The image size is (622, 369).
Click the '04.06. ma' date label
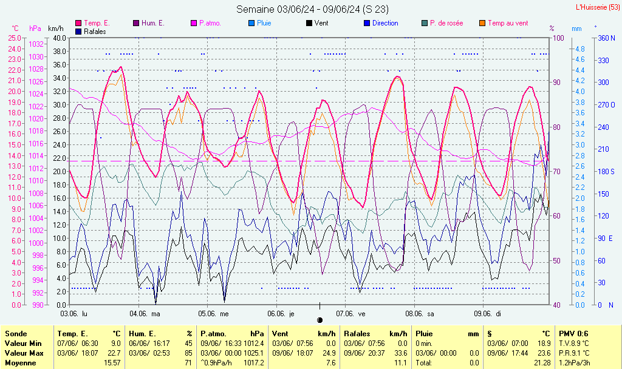145,314
